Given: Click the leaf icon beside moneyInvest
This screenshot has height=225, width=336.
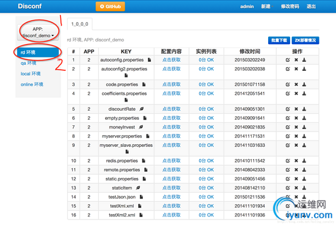Looking at the screenshot, I should tap(141, 127).
